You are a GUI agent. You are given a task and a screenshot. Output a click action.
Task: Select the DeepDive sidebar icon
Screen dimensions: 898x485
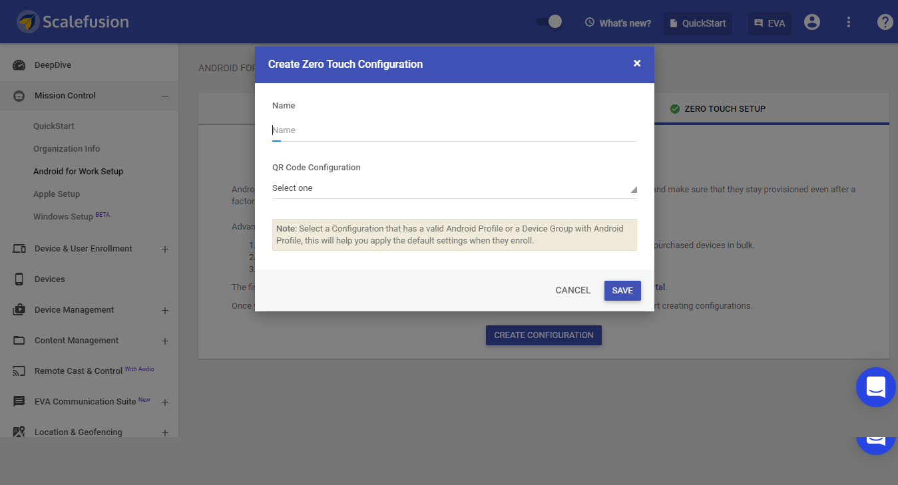pyautogui.click(x=19, y=65)
